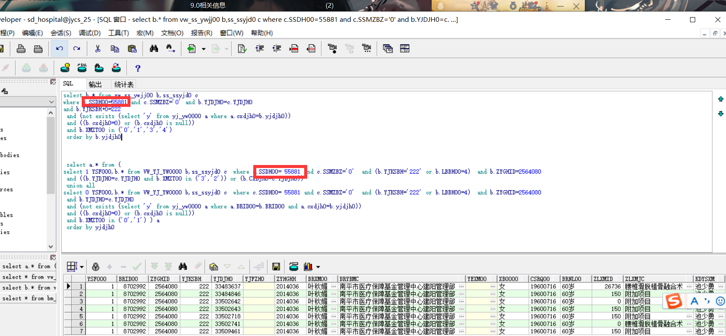
Task: Click the BRXM00 column header
Action: (x=317, y=279)
